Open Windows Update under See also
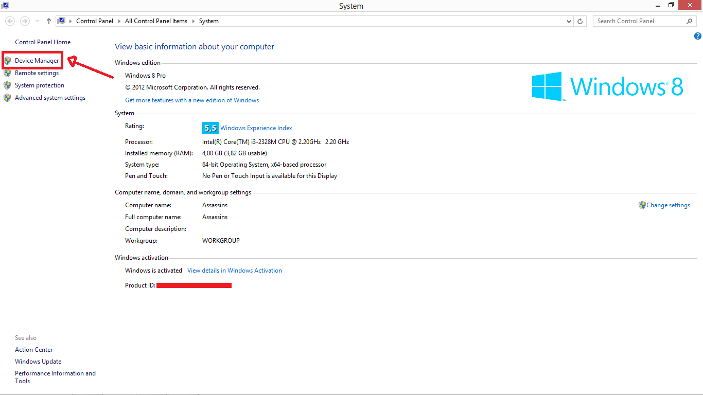This screenshot has width=703, height=395. click(x=38, y=362)
